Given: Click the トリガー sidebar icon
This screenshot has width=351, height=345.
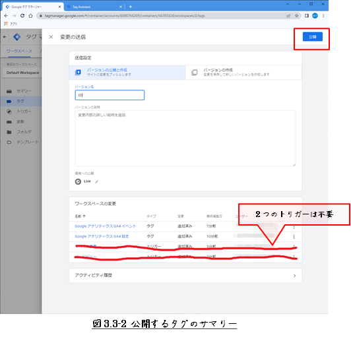Looking at the screenshot, I should pos(9,111).
